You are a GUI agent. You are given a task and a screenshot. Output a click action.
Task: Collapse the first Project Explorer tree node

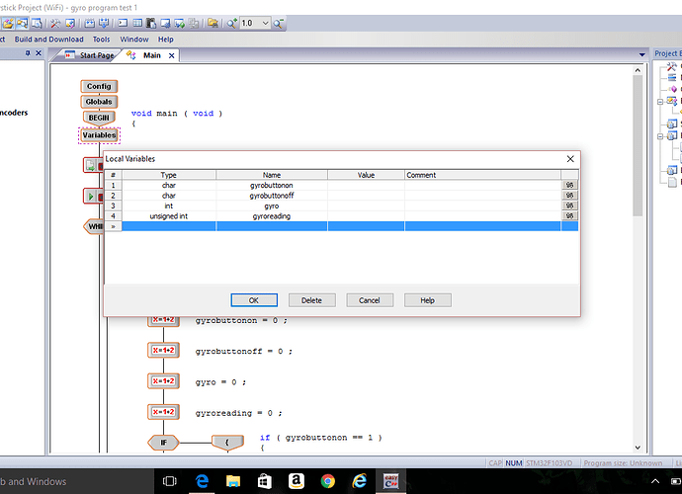tap(660, 102)
